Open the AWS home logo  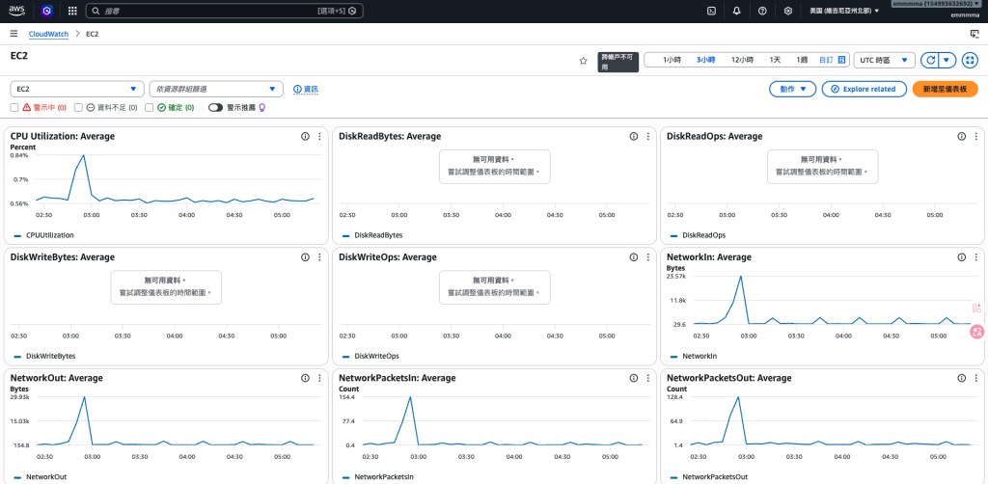click(x=16, y=11)
